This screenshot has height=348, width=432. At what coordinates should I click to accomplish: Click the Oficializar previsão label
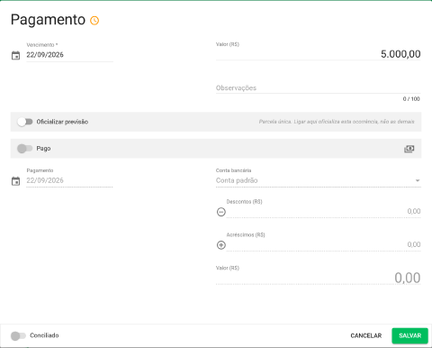[x=62, y=122]
